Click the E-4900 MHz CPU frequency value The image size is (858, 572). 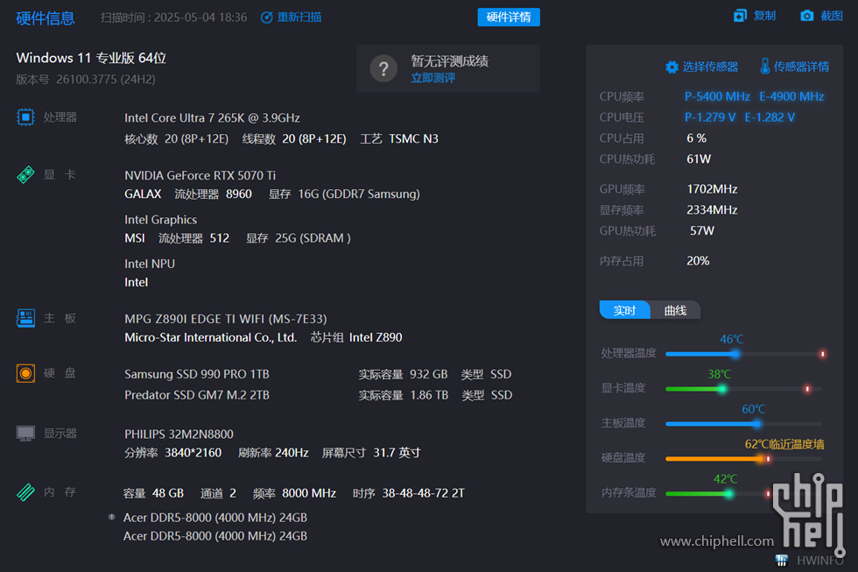pos(791,96)
